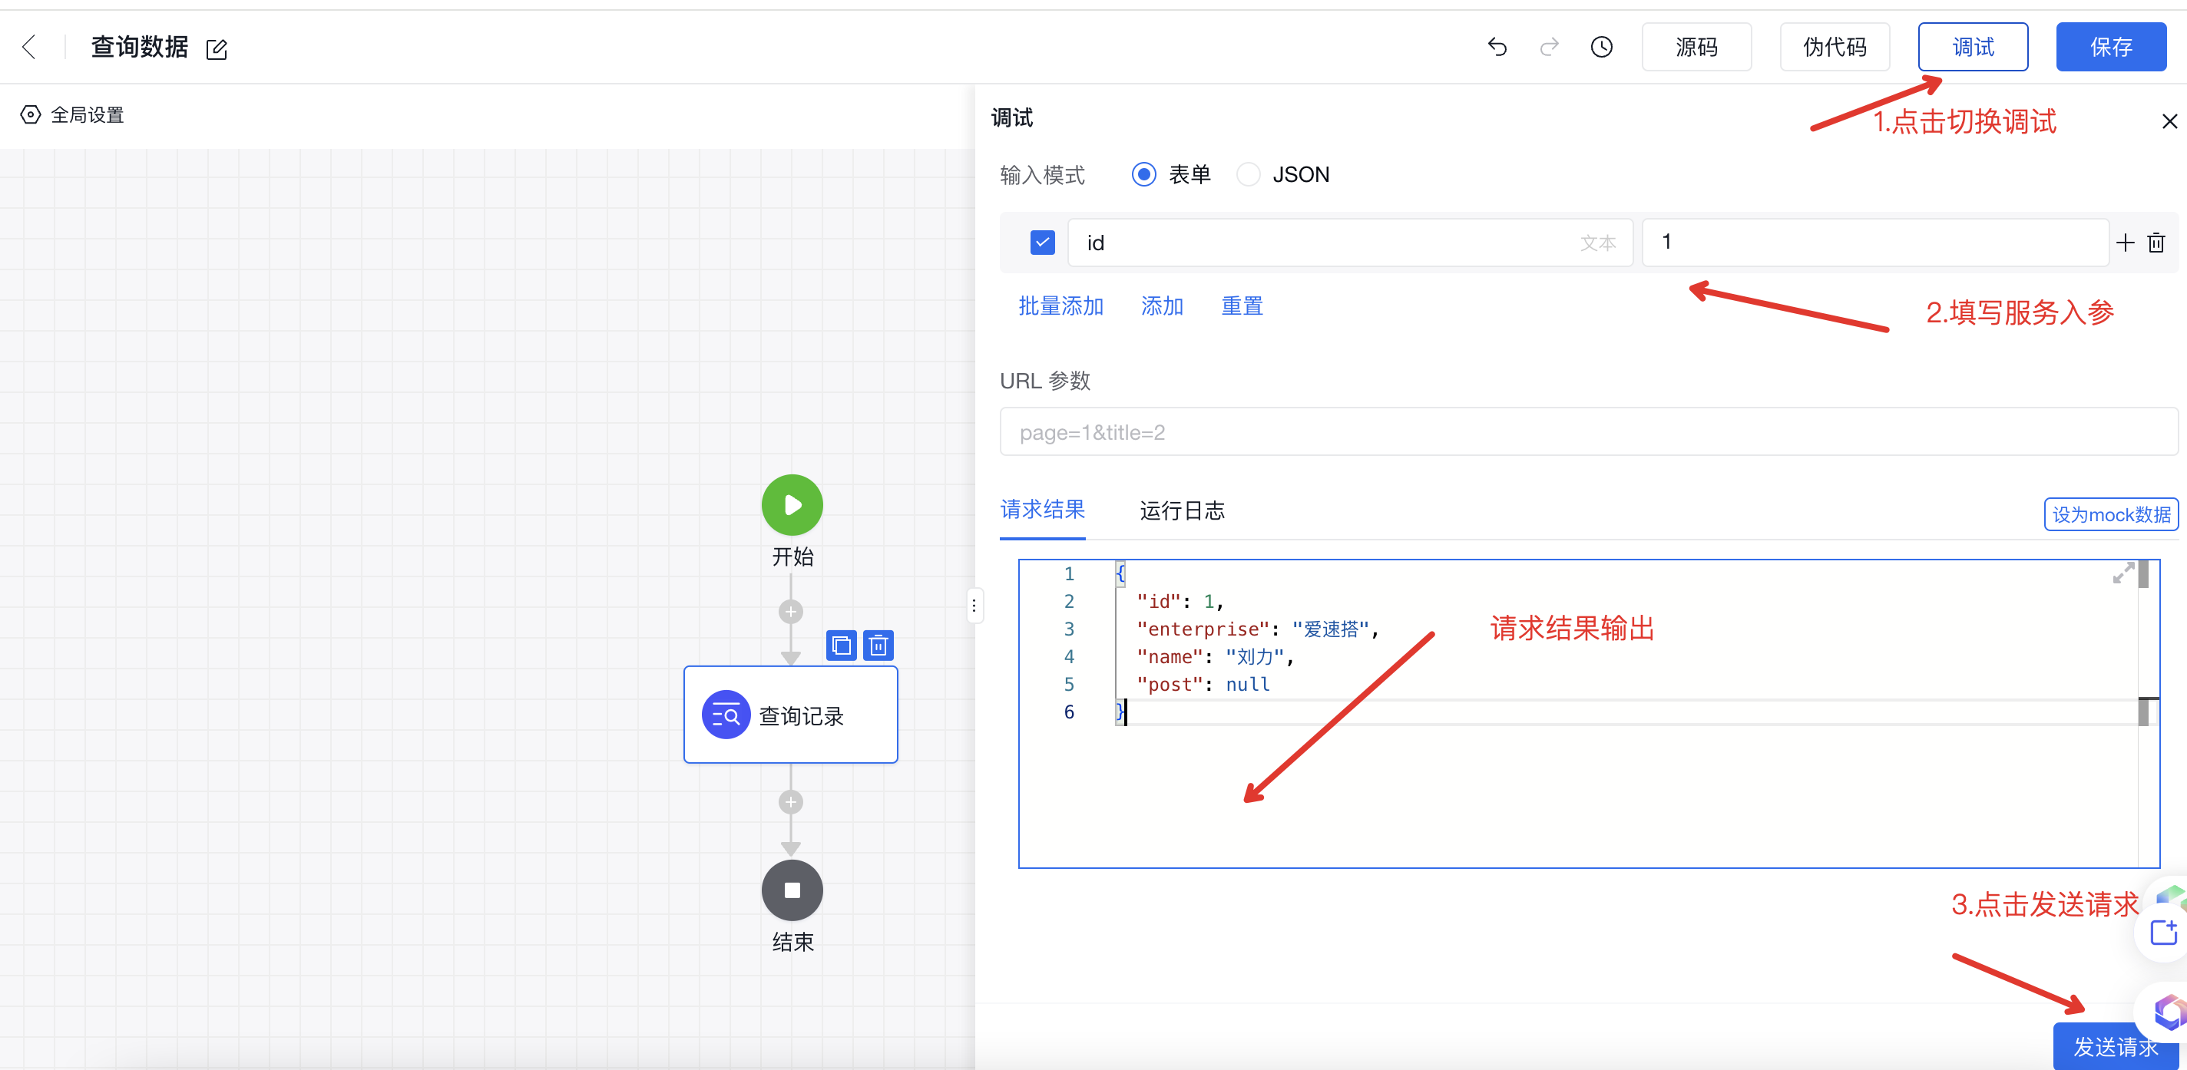The width and height of the screenshot is (2187, 1070).
Task: Delete the 查询记录 node
Action: pyautogui.click(x=878, y=646)
